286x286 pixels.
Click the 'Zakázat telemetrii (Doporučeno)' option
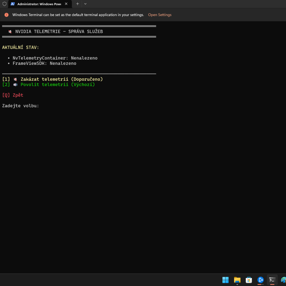click(61, 79)
